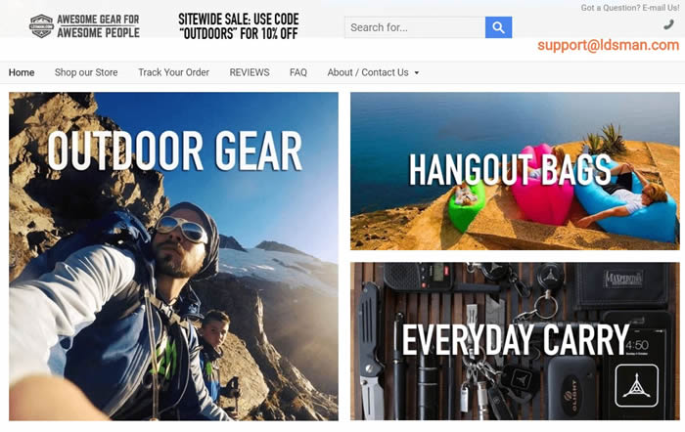
Task: Focus the Search for... input field
Action: [415, 27]
